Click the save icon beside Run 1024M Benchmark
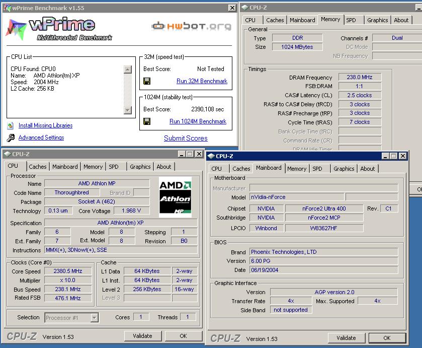The height and width of the screenshot is (348, 422). coord(147,121)
